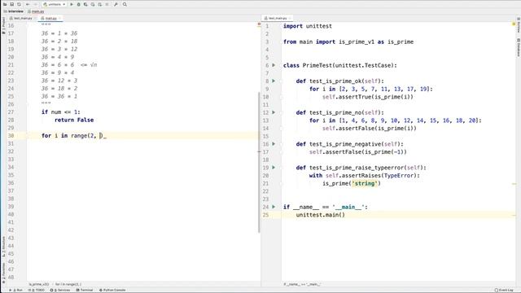The image size is (521, 293).
Task: Collapse fold marker at assertFalse line 17
Action: click(x=281, y=152)
